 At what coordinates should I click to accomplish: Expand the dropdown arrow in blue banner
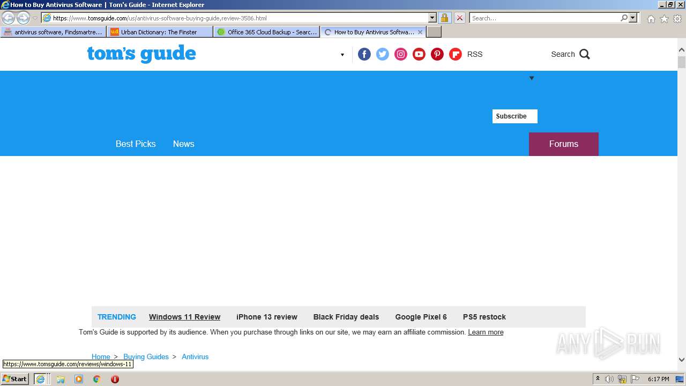tap(532, 78)
